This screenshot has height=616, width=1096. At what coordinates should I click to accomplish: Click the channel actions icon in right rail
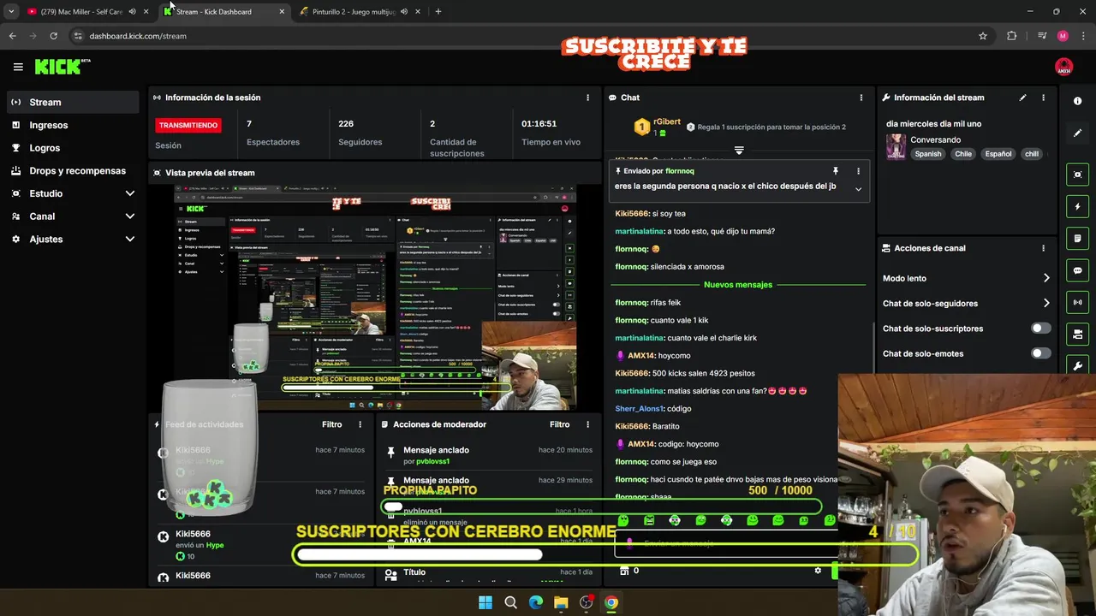(1077, 334)
